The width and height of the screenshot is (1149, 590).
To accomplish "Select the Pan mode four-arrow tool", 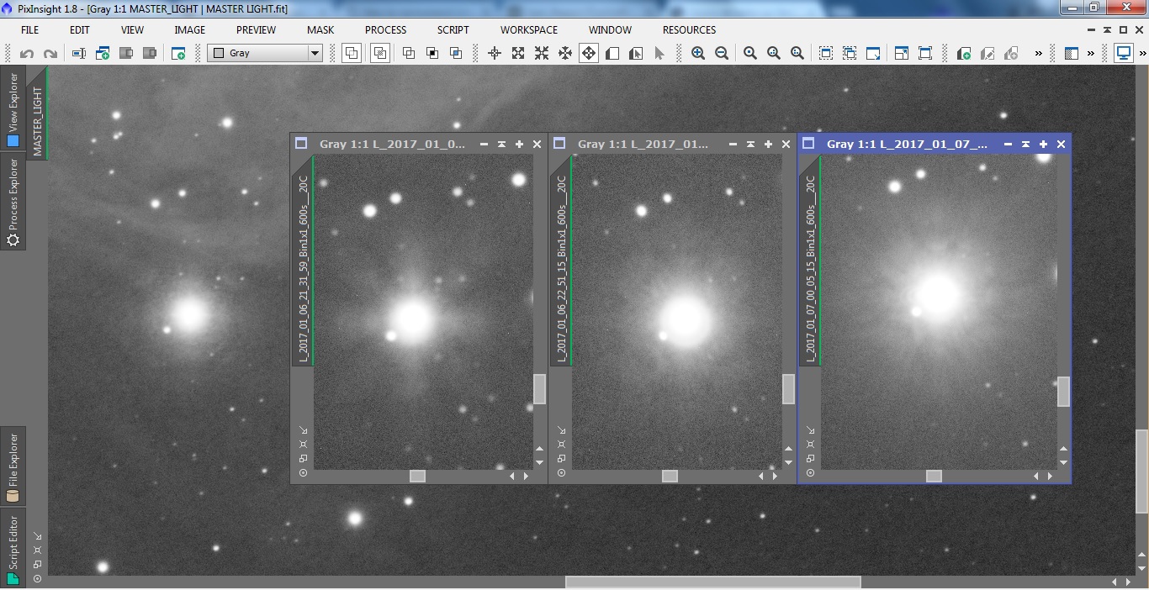I will coord(589,53).
